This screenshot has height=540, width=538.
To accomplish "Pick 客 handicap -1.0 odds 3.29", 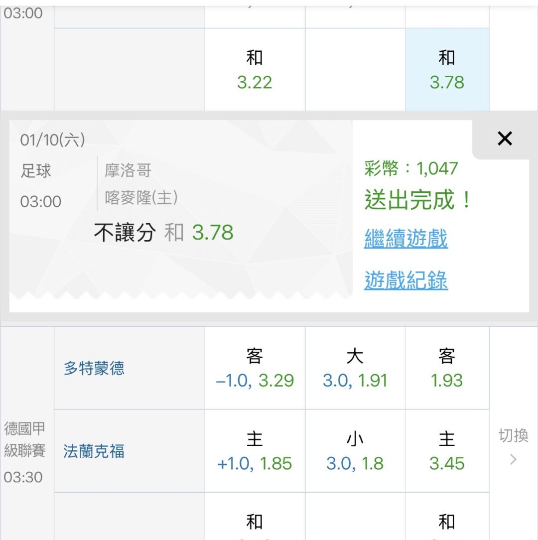I will pyautogui.click(x=255, y=369).
